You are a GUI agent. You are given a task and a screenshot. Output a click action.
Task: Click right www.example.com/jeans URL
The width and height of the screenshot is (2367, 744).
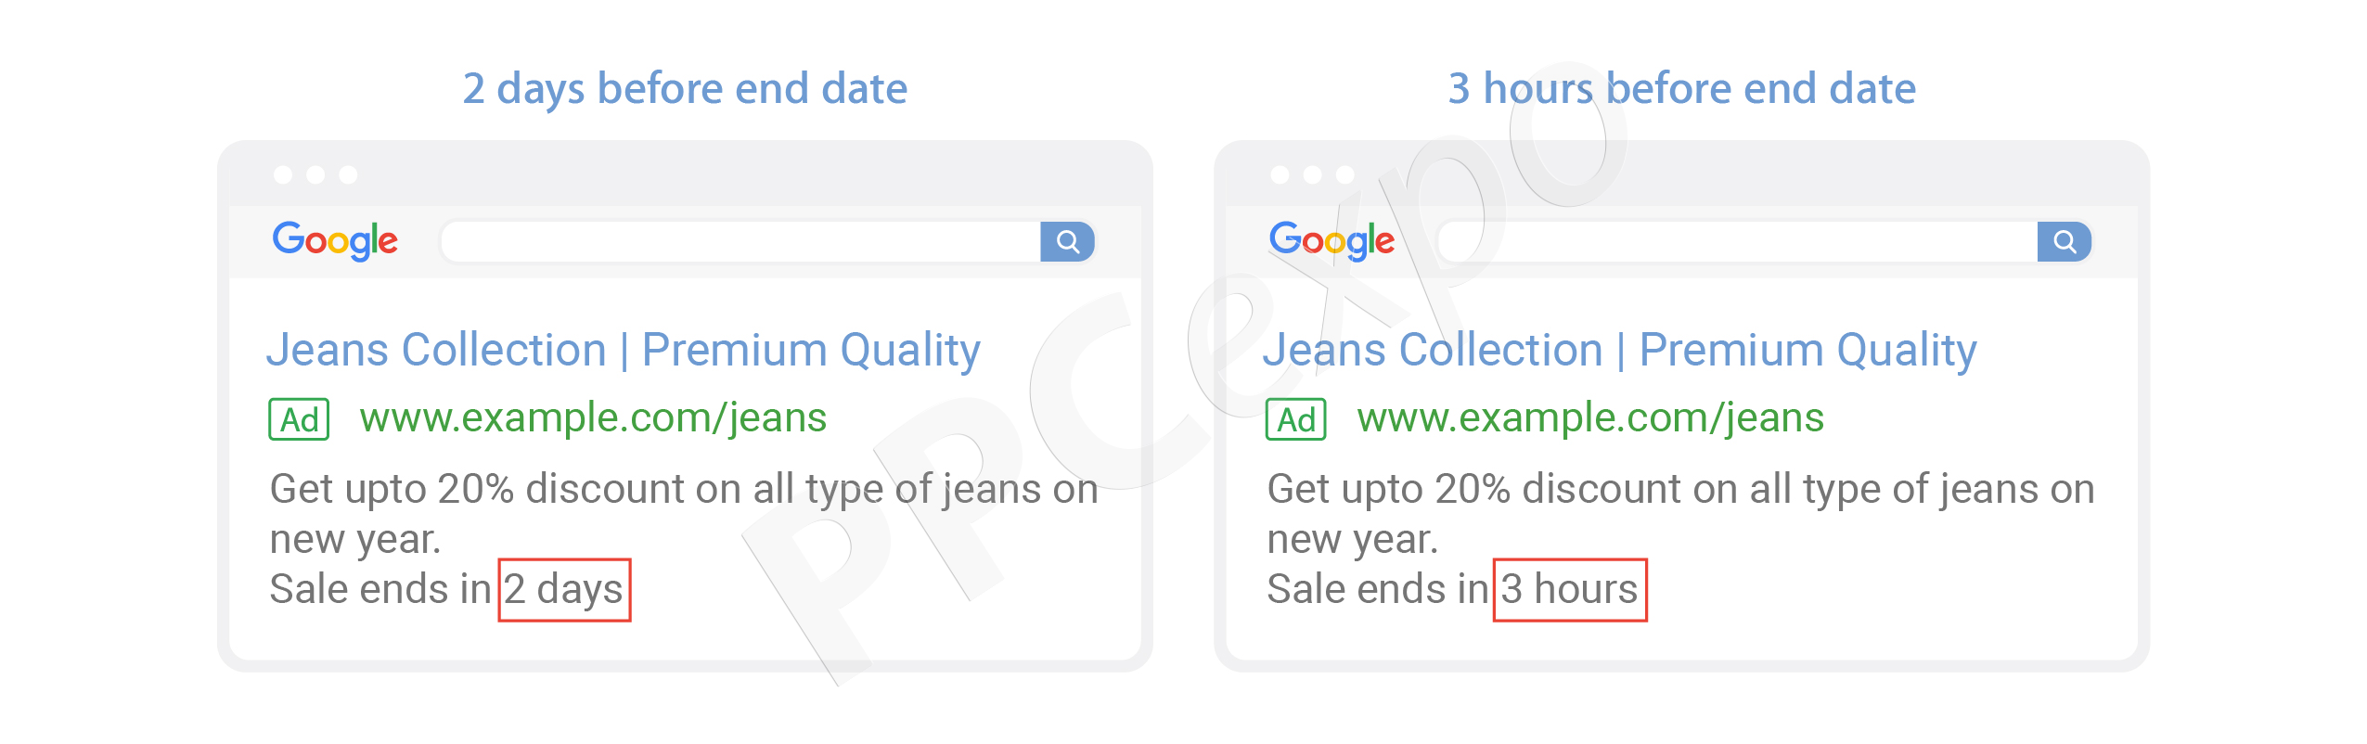(1590, 418)
